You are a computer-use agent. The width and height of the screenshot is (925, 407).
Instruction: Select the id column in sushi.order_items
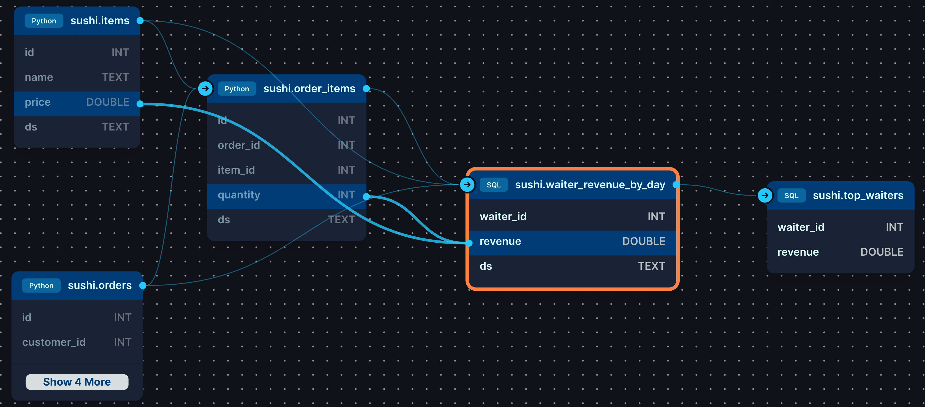tap(286, 120)
